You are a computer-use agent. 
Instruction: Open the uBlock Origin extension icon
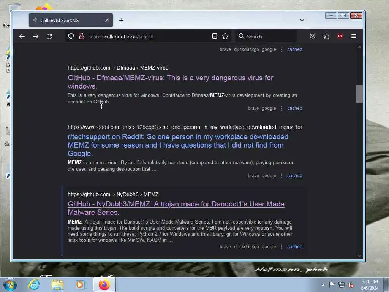[340, 36]
